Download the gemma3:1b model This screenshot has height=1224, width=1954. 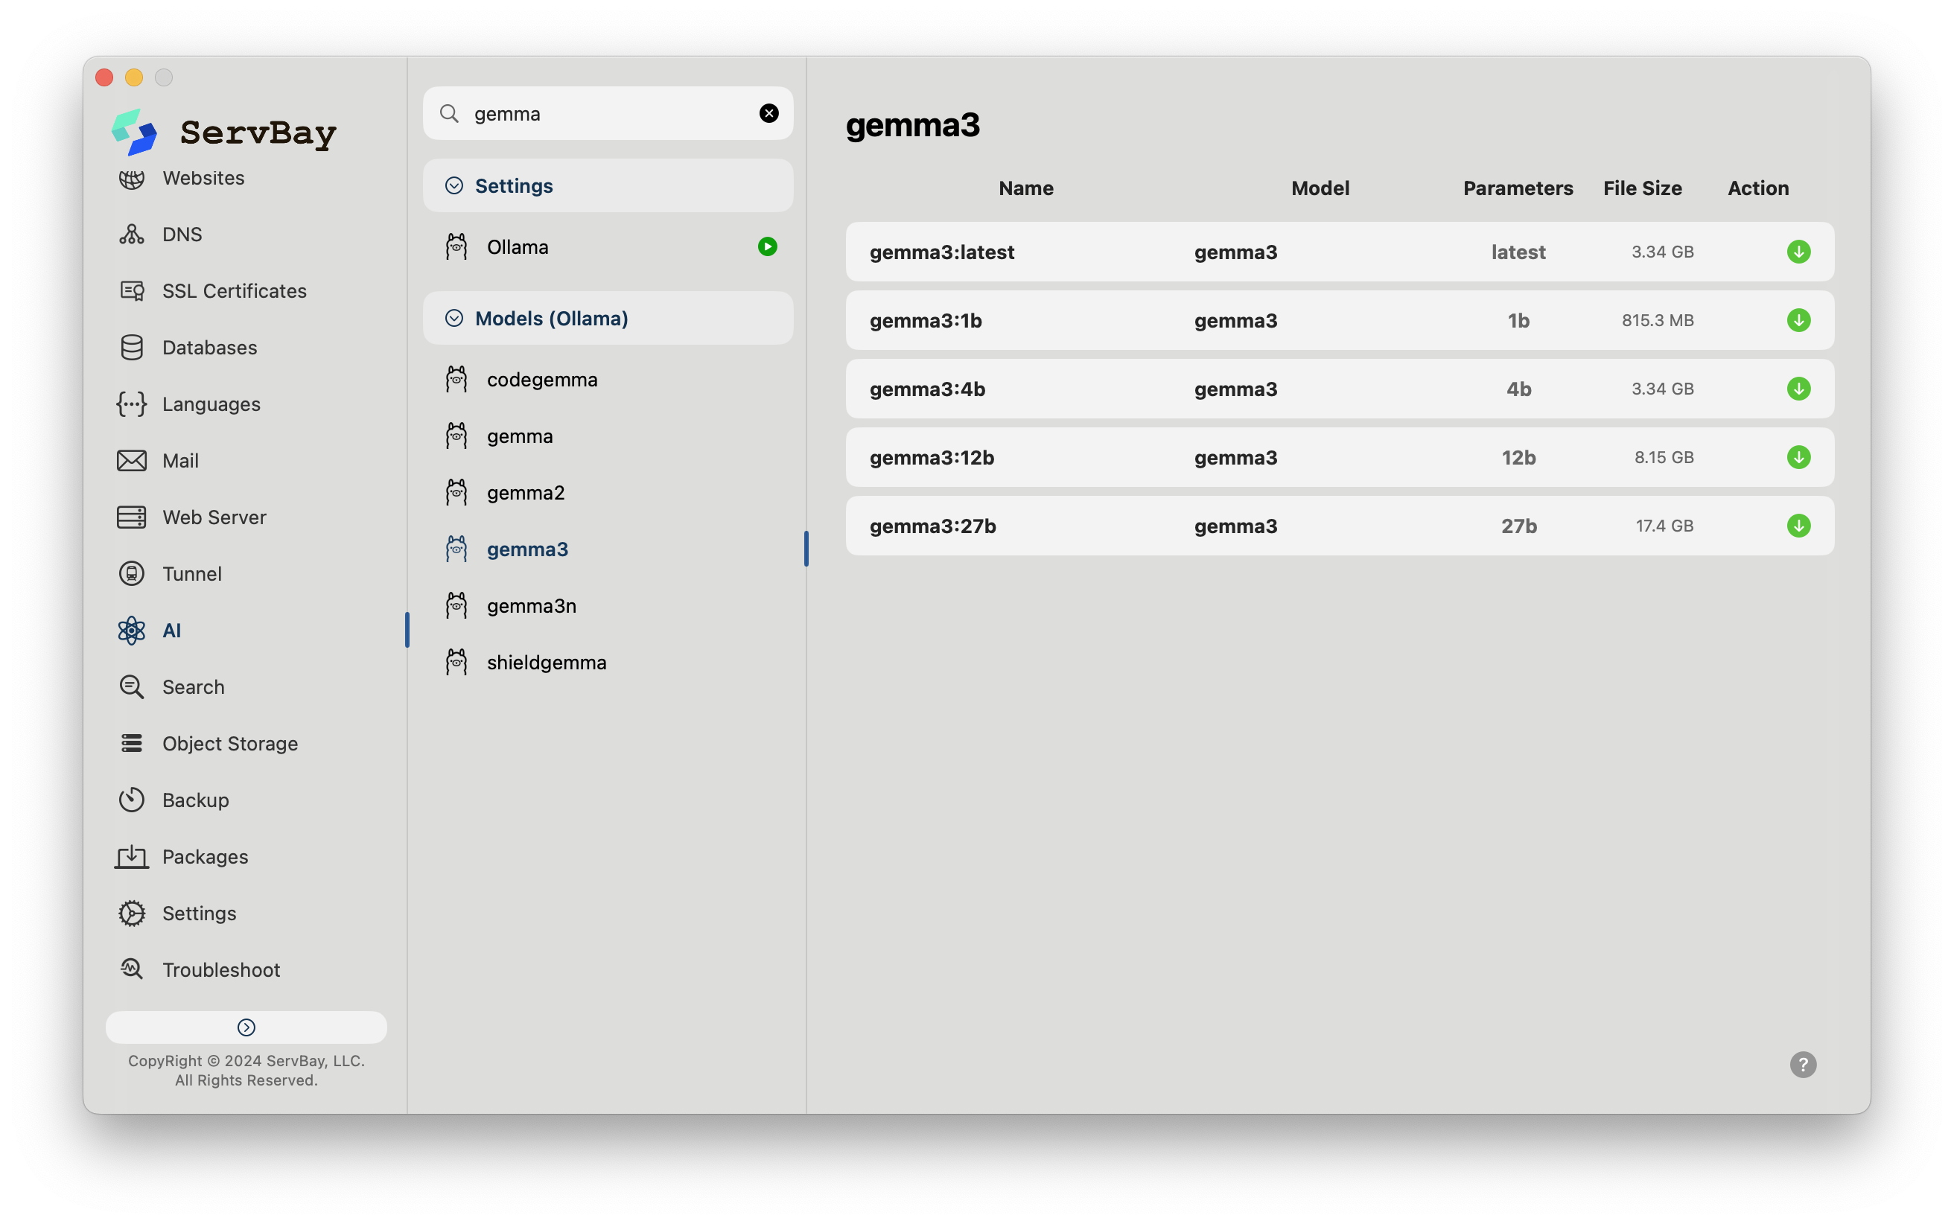tap(1798, 321)
